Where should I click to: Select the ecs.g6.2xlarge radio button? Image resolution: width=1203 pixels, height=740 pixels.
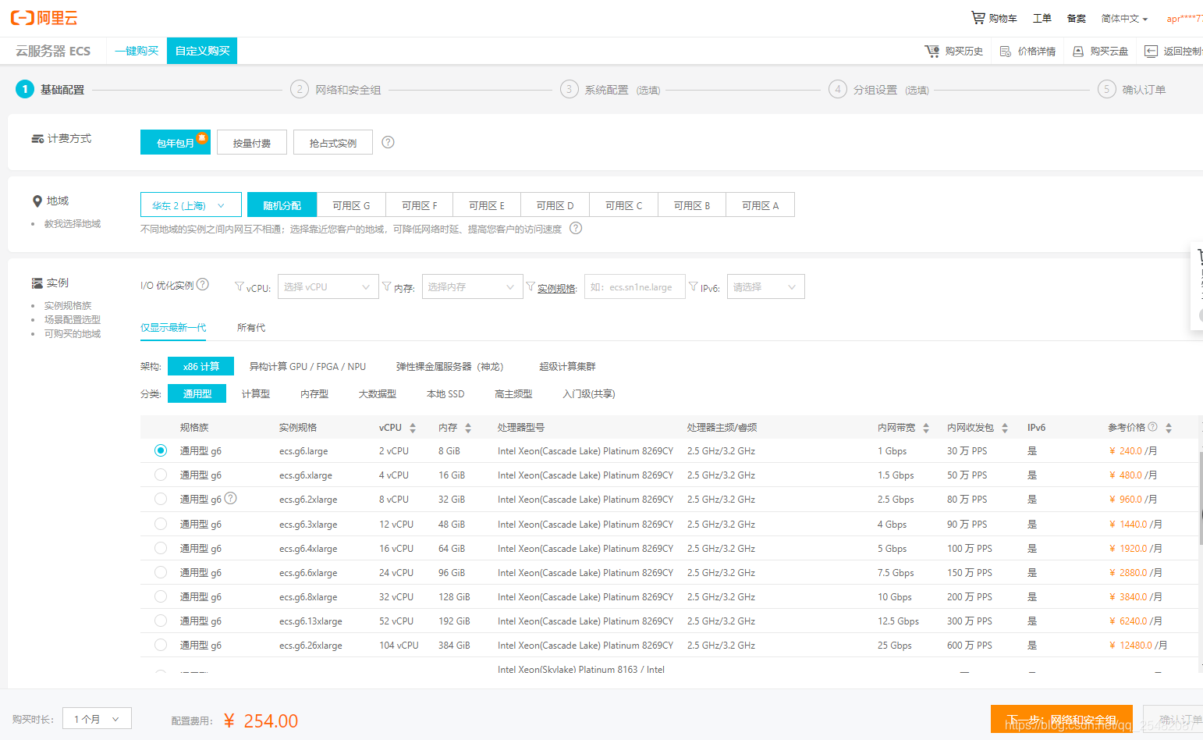[x=161, y=499]
